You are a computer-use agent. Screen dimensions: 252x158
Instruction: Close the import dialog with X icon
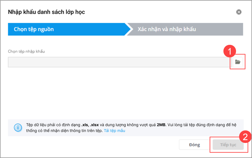(239, 12)
